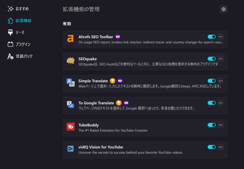Click the 言語パック language icon

click(11, 56)
